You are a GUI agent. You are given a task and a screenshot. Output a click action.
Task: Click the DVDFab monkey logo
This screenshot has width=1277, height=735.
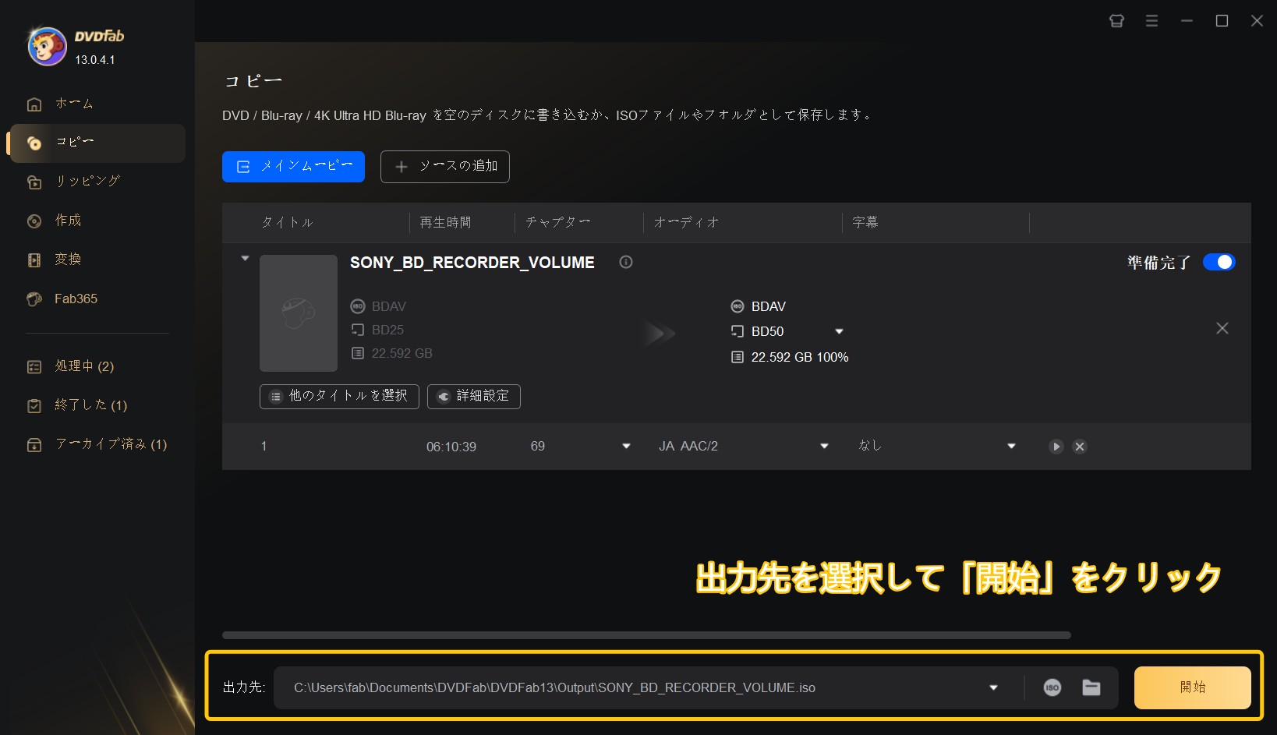(x=47, y=47)
